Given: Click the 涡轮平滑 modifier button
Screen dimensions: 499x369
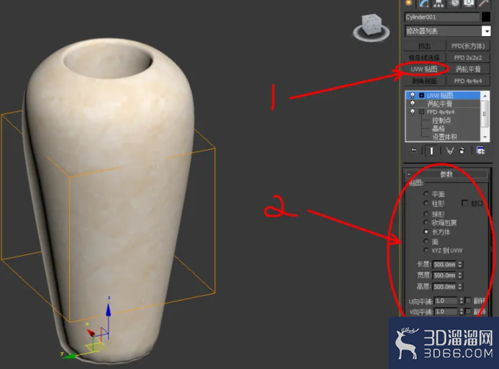Looking at the screenshot, I should tap(468, 69).
